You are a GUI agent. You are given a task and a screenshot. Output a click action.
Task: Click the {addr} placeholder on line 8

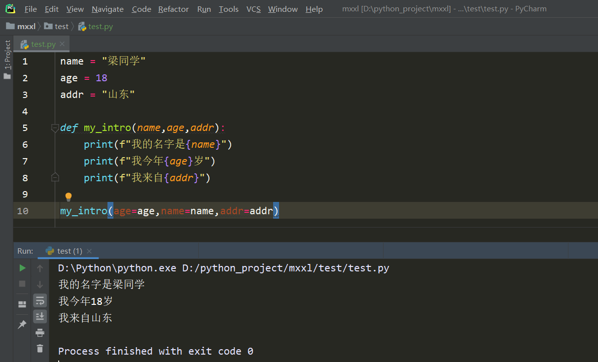click(181, 178)
